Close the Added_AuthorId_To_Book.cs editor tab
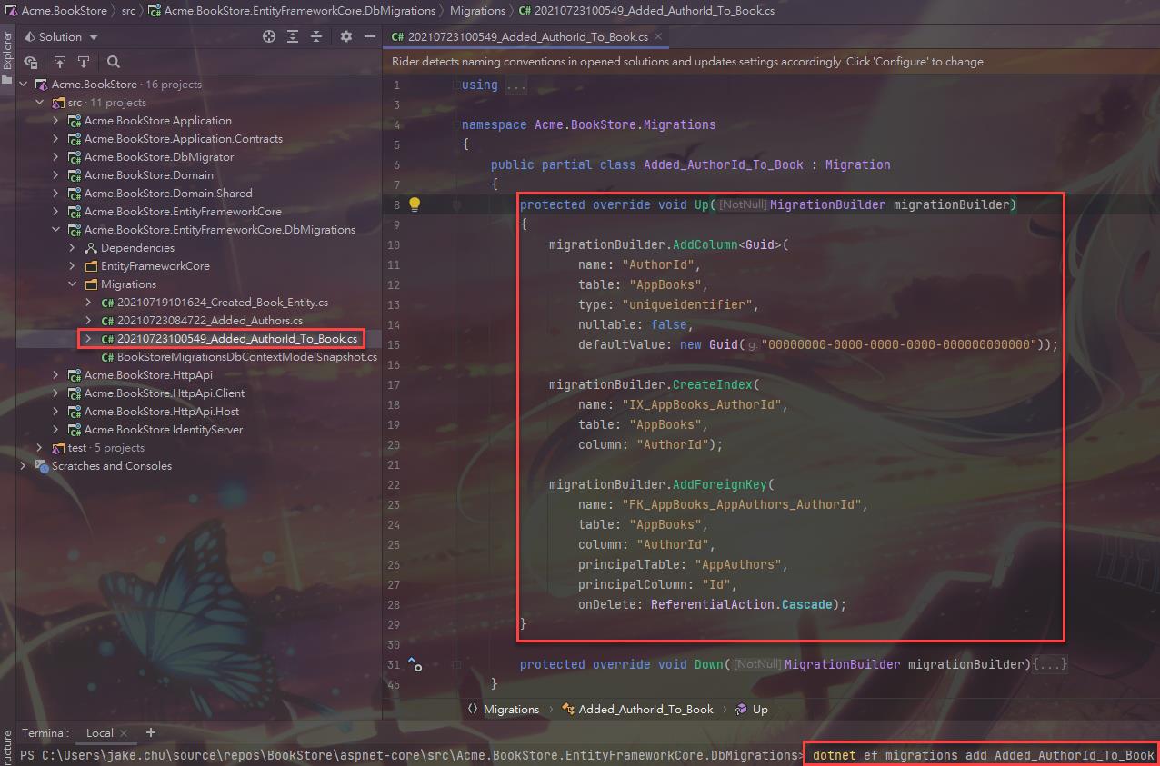 click(x=659, y=36)
